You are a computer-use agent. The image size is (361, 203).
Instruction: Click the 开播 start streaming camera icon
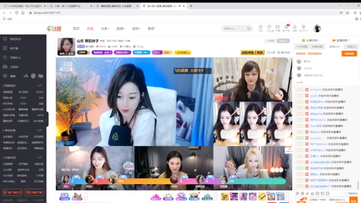point(278,28)
